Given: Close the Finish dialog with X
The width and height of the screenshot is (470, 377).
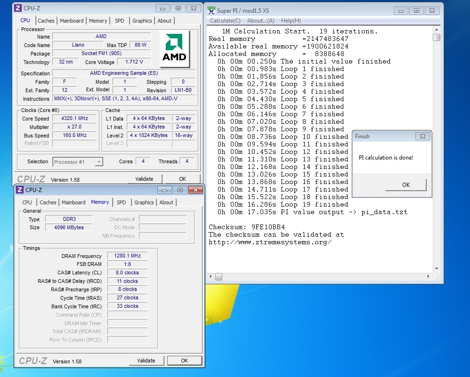Looking at the screenshot, I should (422, 136).
